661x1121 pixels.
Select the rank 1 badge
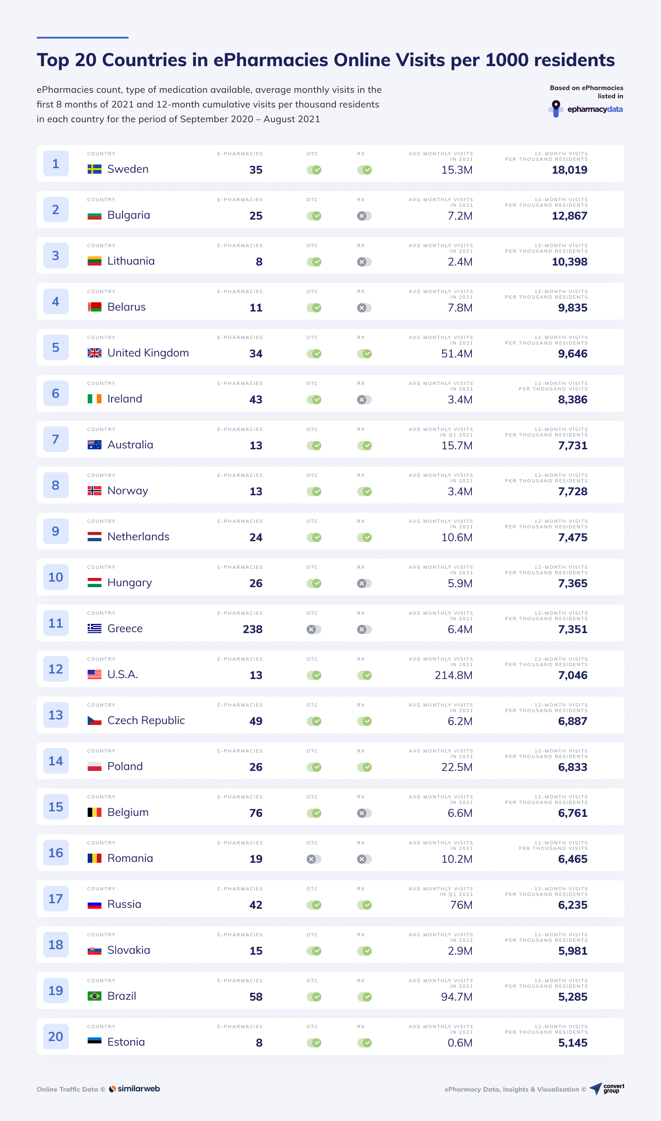[x=56, y=164]
